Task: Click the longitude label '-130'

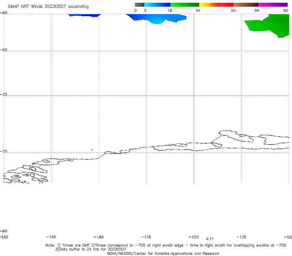Action: 194,237
